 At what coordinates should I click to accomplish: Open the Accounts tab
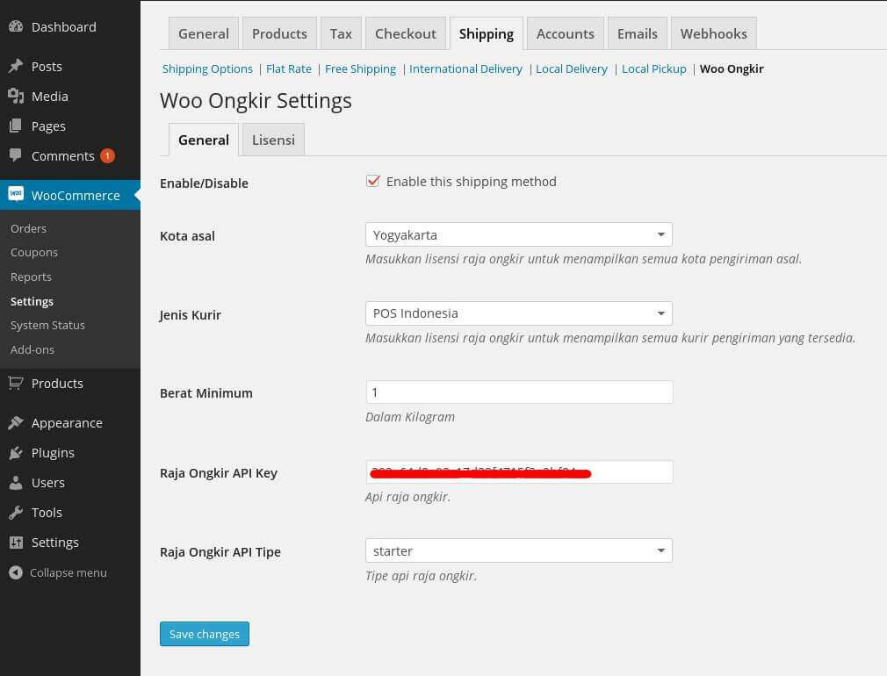pyautogui.click(x=566, y=34)
